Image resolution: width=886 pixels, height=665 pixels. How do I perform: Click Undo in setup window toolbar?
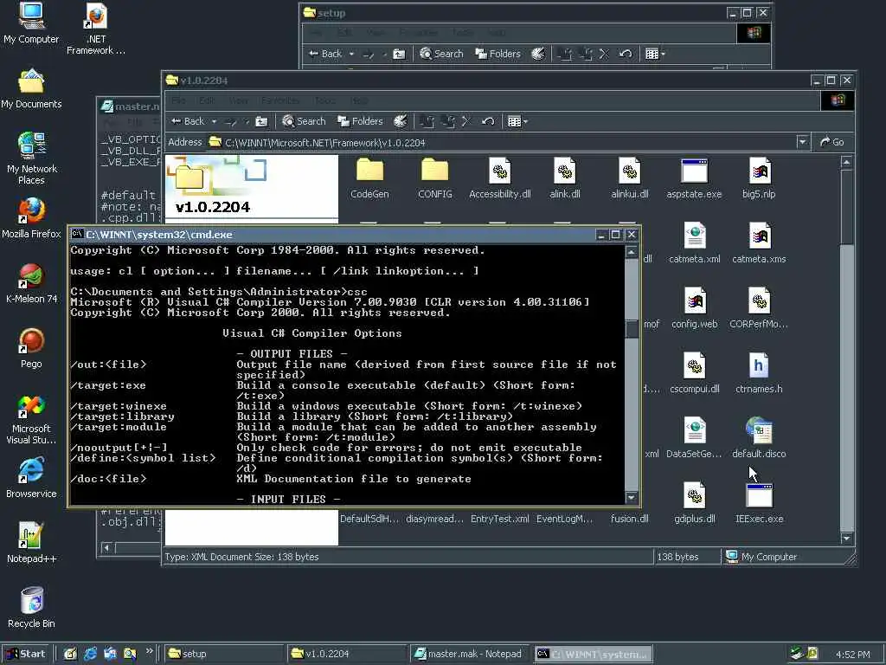(626, 54)
